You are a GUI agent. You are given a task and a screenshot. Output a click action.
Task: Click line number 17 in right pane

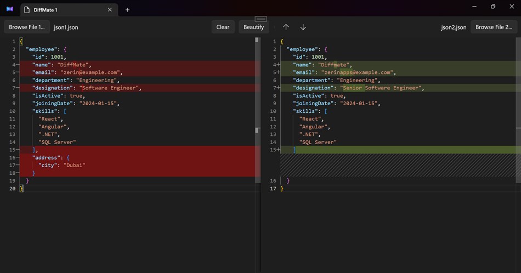(x=273, y=189)
